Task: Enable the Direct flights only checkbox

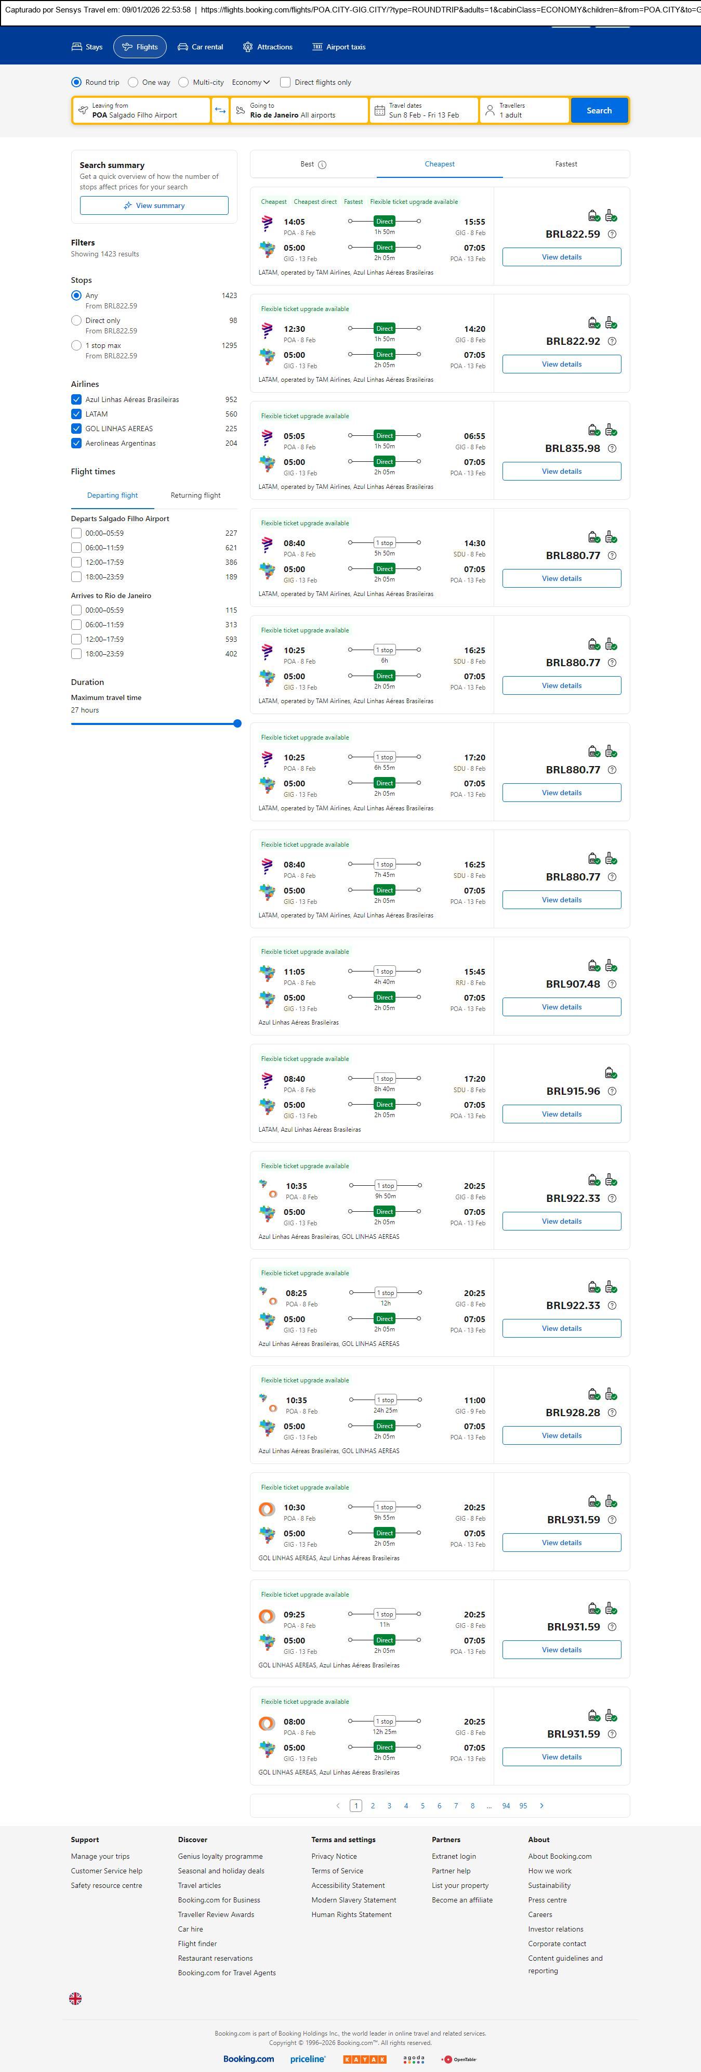Action: click(x=285, y=82)
